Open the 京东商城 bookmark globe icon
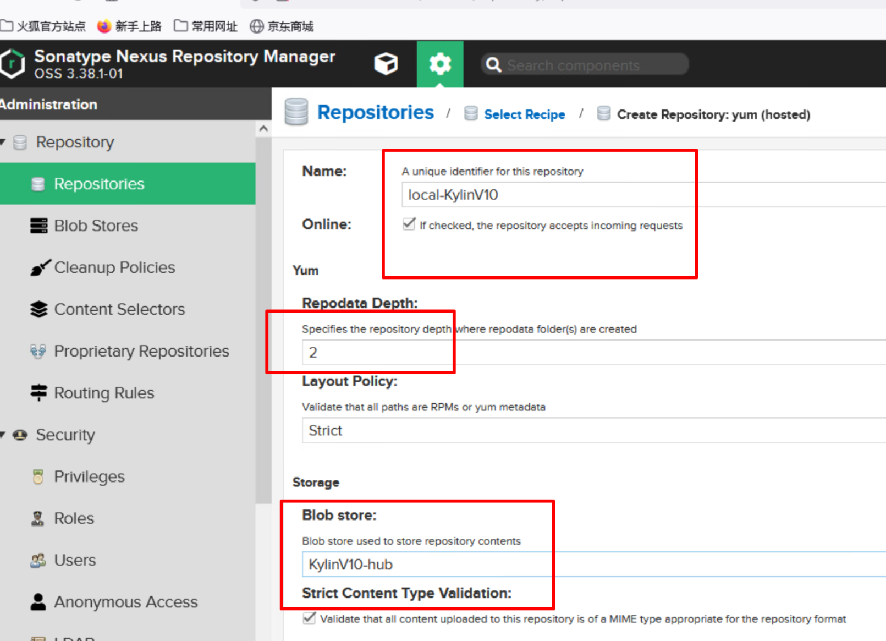The width and height of the screenshot is (886, 641). point(256,26)
